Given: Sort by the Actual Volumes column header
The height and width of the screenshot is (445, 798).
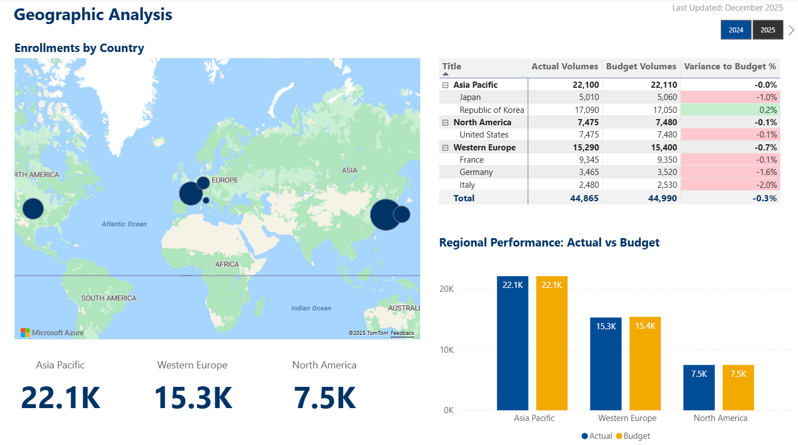Looking at the screenshot, I should (x=565, y=66).
